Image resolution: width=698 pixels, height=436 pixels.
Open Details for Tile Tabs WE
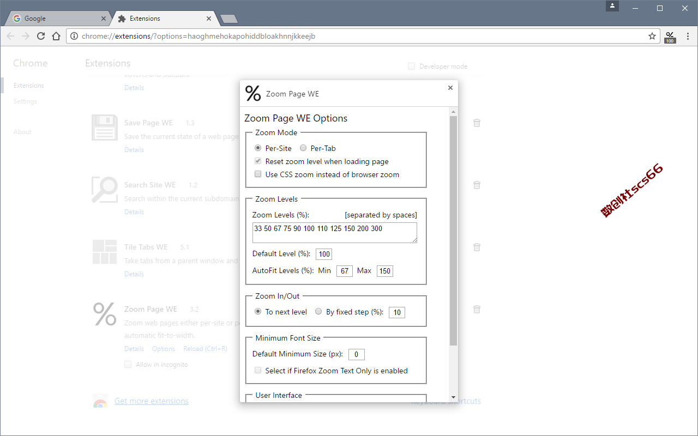134,274
